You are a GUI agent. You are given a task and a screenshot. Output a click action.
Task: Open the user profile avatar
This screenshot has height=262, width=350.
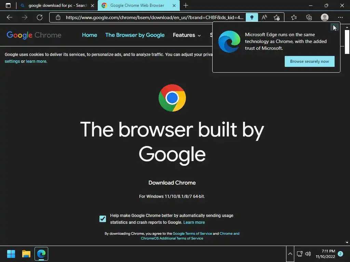click(325, 17)
